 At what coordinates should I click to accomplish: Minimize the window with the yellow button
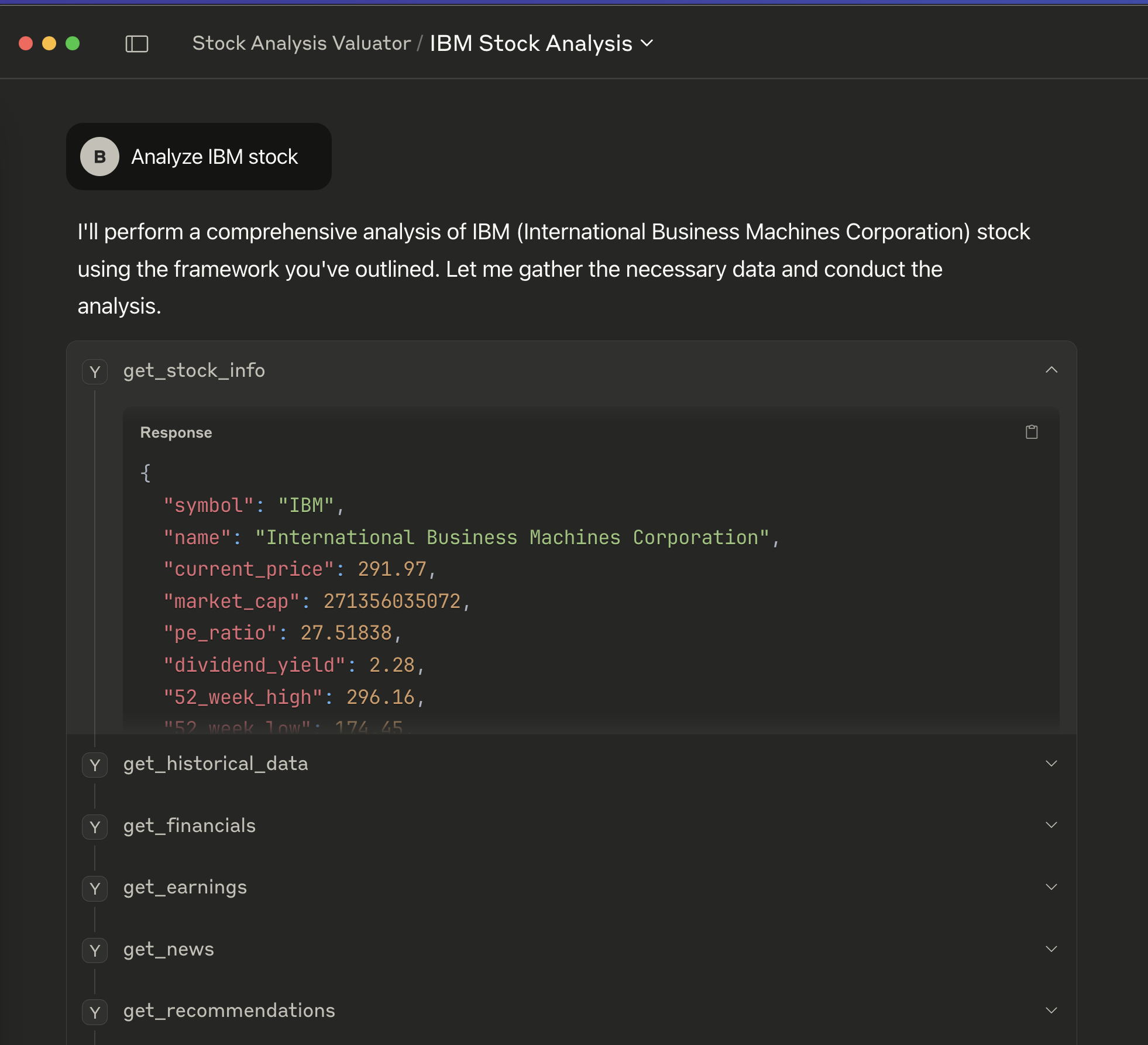pos(49,43)
